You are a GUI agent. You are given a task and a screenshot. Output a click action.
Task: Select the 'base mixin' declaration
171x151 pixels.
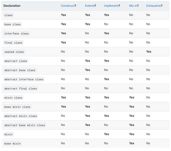click(x=13, y=143)
